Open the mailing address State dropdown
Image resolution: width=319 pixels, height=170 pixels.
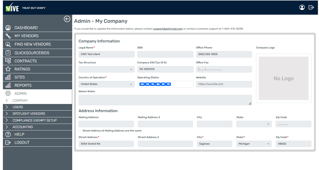click(254, 124)
